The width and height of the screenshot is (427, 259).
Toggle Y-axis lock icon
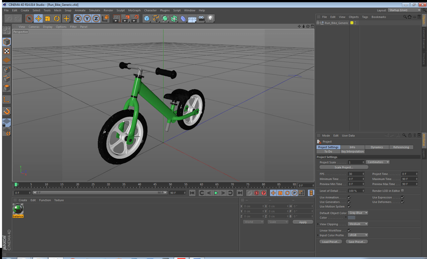click(87, 18)
